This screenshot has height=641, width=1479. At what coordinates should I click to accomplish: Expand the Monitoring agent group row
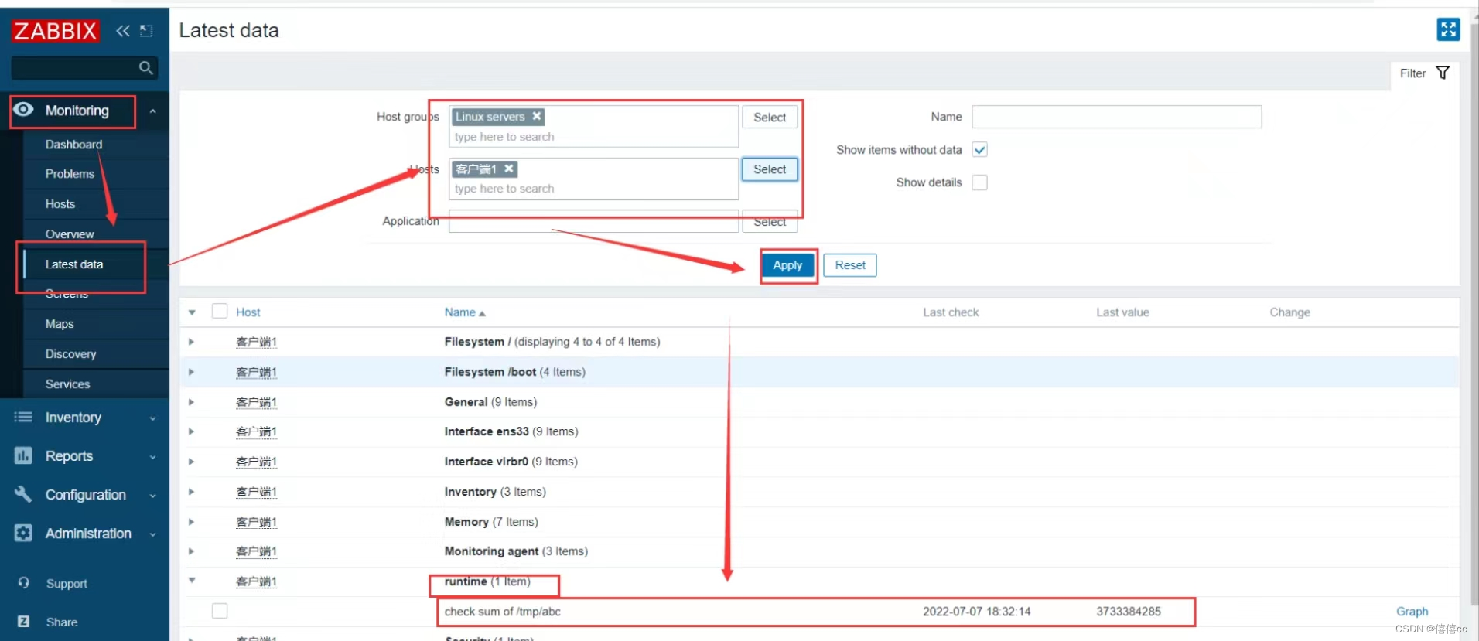pos(191,551)
